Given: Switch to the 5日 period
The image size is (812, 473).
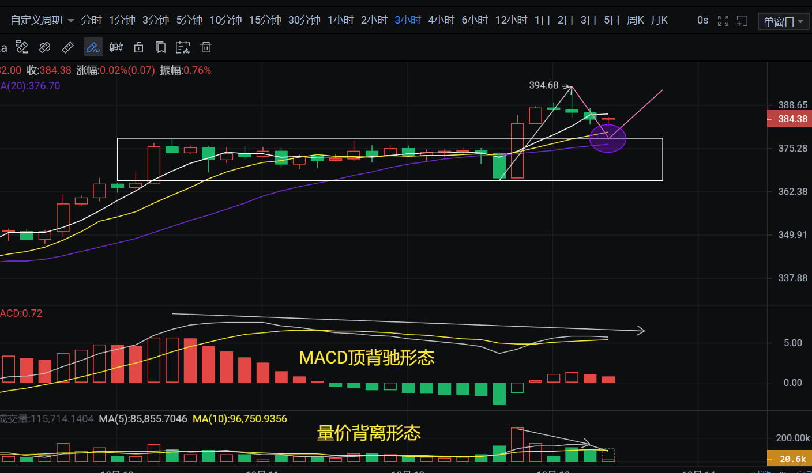Looking at the screenshot, I should (x=611, y=20).
